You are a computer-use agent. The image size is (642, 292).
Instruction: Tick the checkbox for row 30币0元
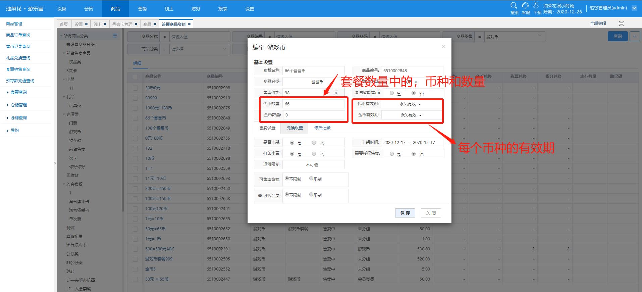click(x=135, y=88)
